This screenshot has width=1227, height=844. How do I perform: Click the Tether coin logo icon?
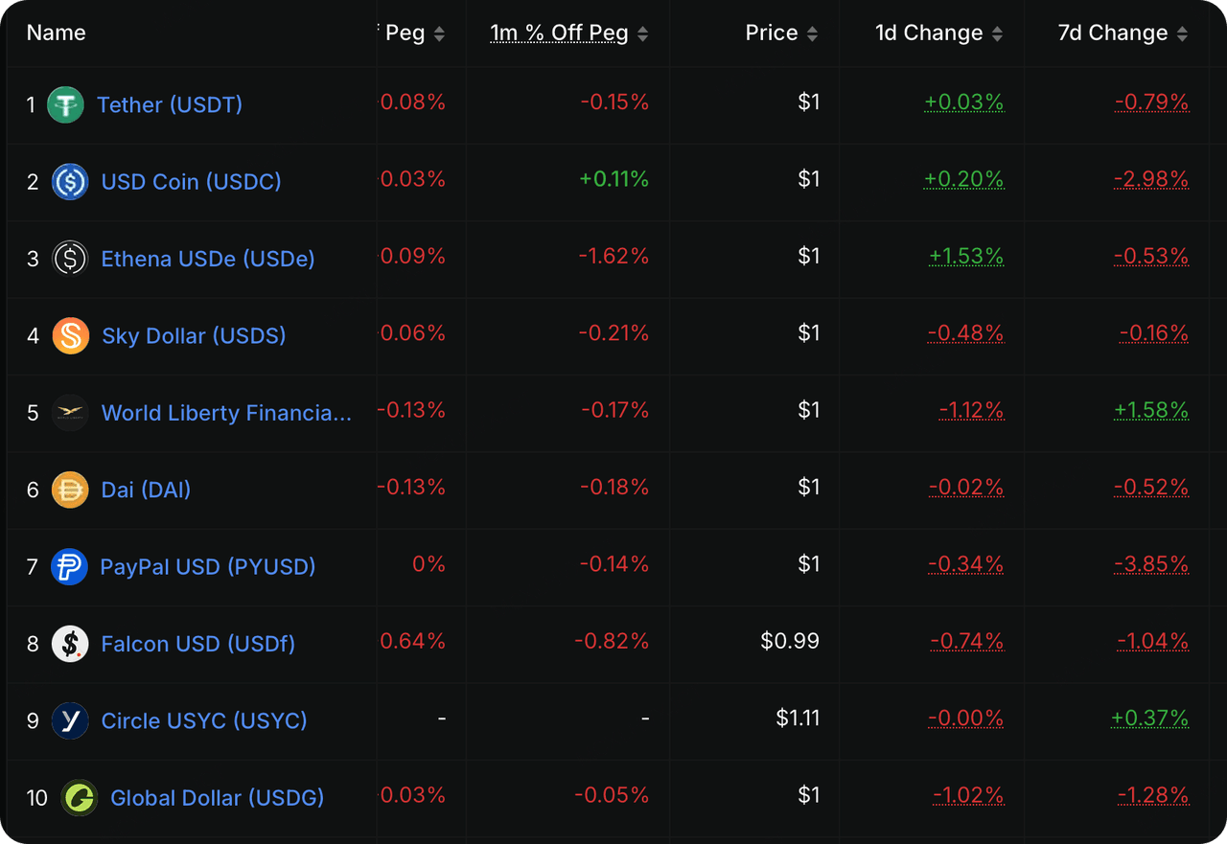click(66, 104)
